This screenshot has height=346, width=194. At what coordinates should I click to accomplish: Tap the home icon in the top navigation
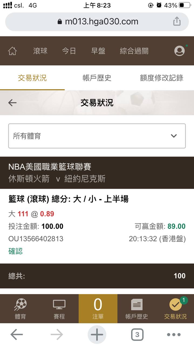[12, 51]
